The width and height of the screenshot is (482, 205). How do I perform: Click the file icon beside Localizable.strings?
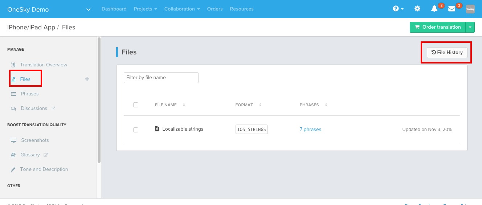click(x=157, y=129)
